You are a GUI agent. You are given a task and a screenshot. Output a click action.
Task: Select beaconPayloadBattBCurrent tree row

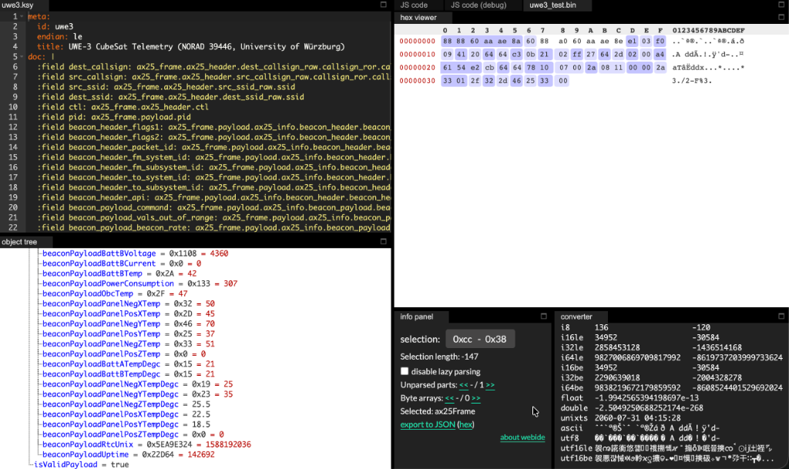122,263
